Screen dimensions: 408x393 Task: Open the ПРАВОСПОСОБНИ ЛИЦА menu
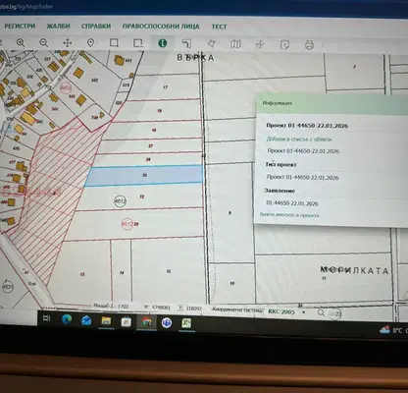(x=161, y=27)
